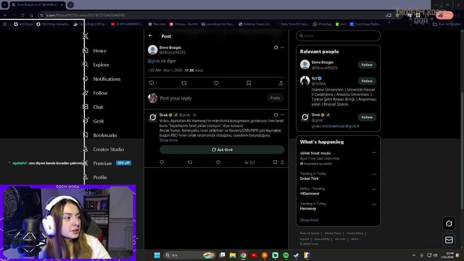
Task: Open grok.com/download link
Action: 328,126
